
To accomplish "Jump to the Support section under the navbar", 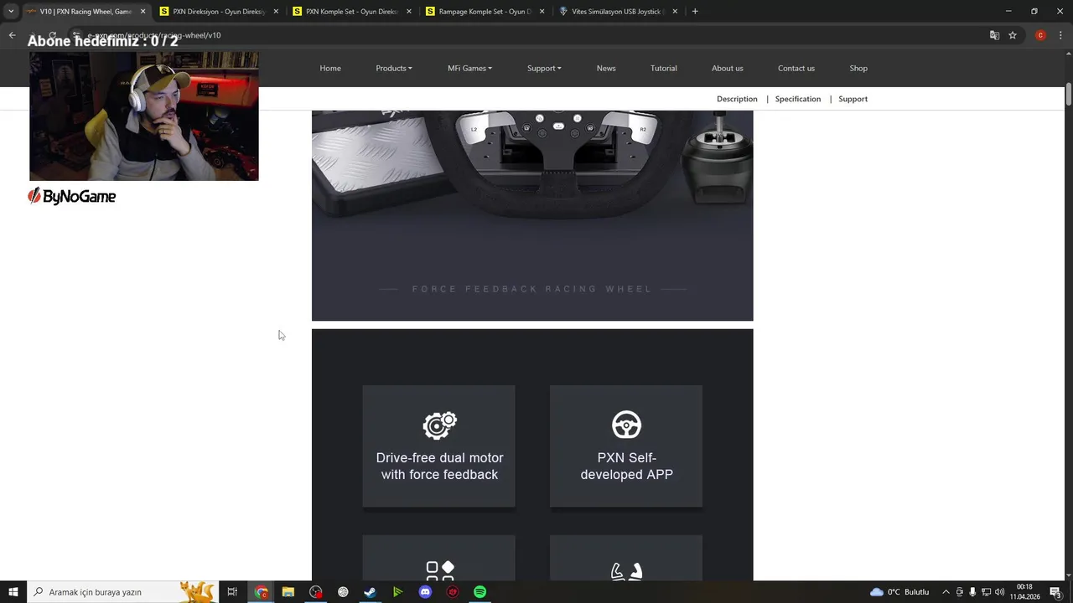I will click(x=853, y=99).
